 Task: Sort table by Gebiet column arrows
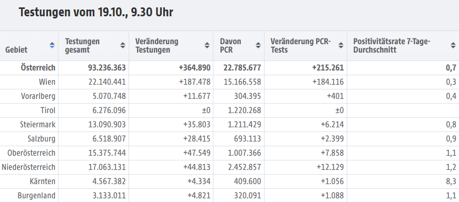click(52, 45)
